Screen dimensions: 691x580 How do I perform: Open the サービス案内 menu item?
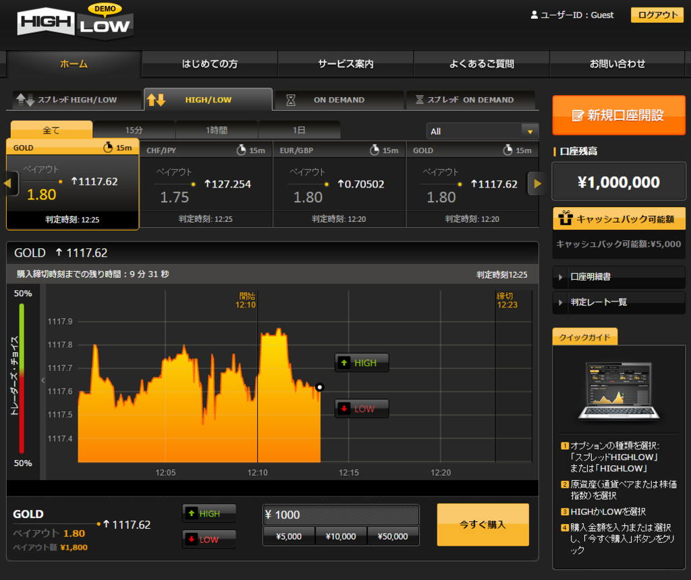click(x=345, y=64)
